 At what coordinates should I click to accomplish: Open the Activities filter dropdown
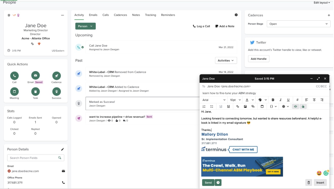tap(226, 61)
